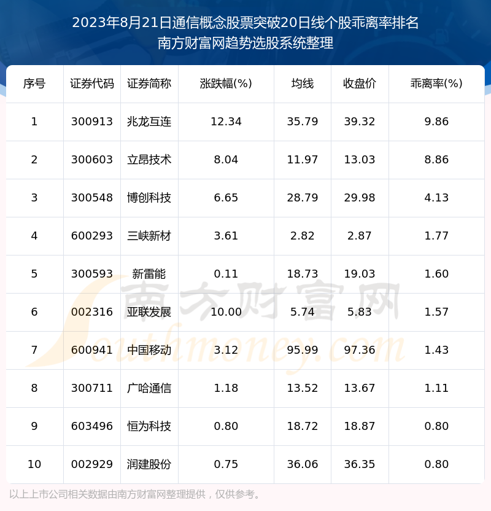Select stock code 600941

click(x=92, y=350)
